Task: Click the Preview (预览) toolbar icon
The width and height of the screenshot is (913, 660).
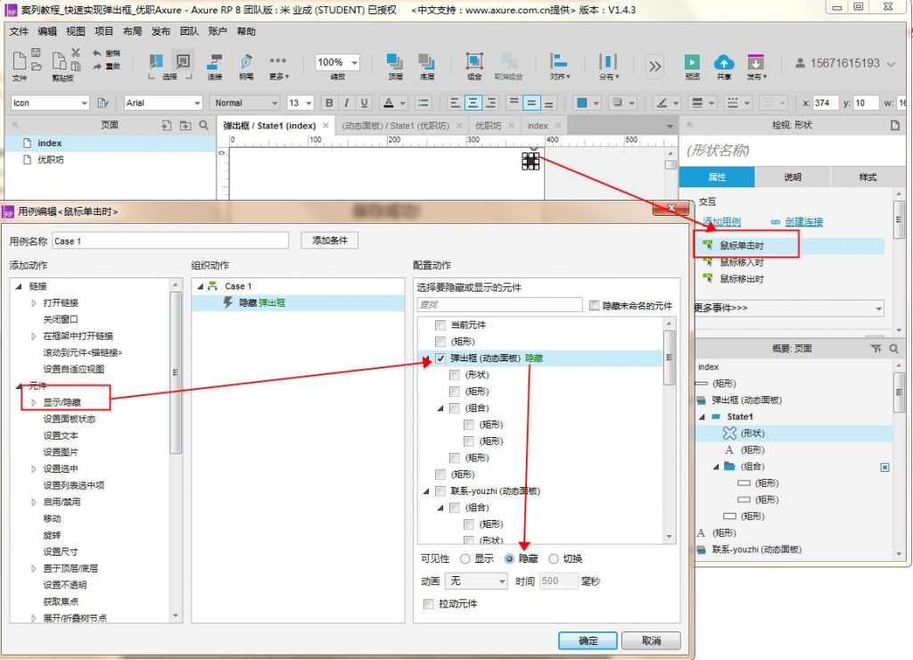Action: tap(692, 63)
